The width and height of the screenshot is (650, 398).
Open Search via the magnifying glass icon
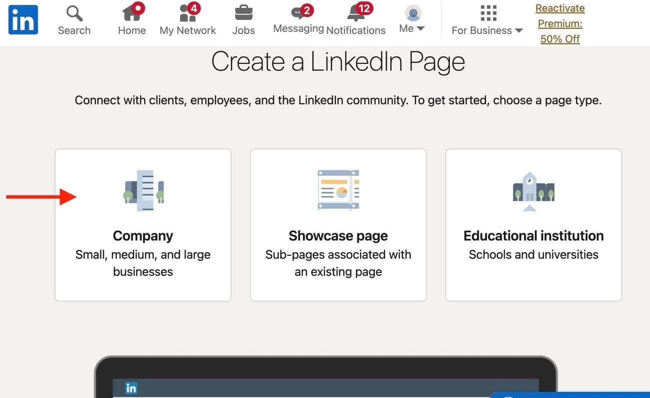[x=74, y=13]
